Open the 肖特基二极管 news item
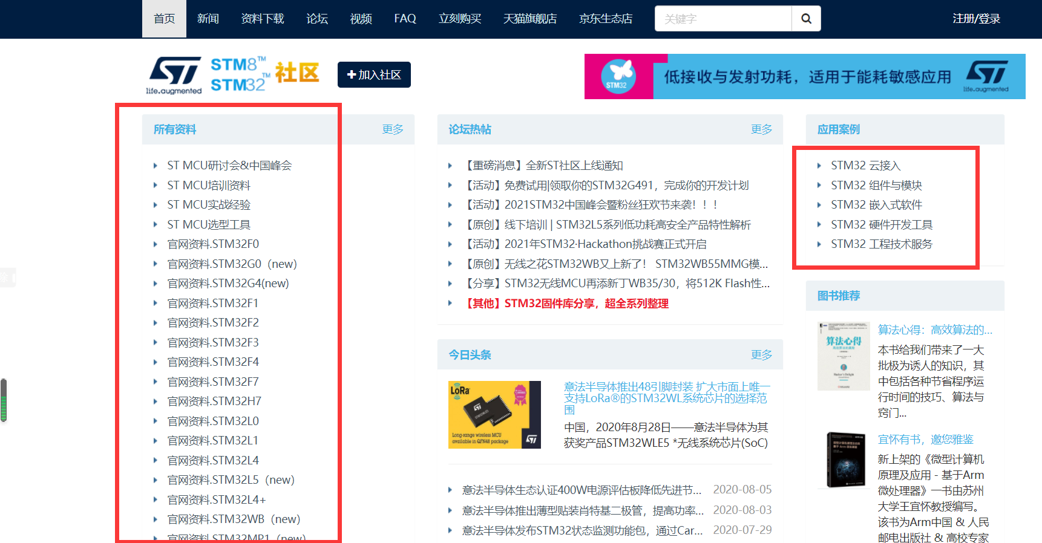1042x543 pixels. [x=583, y=510]
